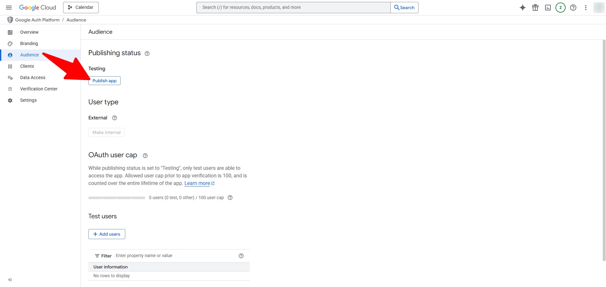Show help for the test users filter
The width and height of the screenshot is (606, 287).
[x=241, y=256]
